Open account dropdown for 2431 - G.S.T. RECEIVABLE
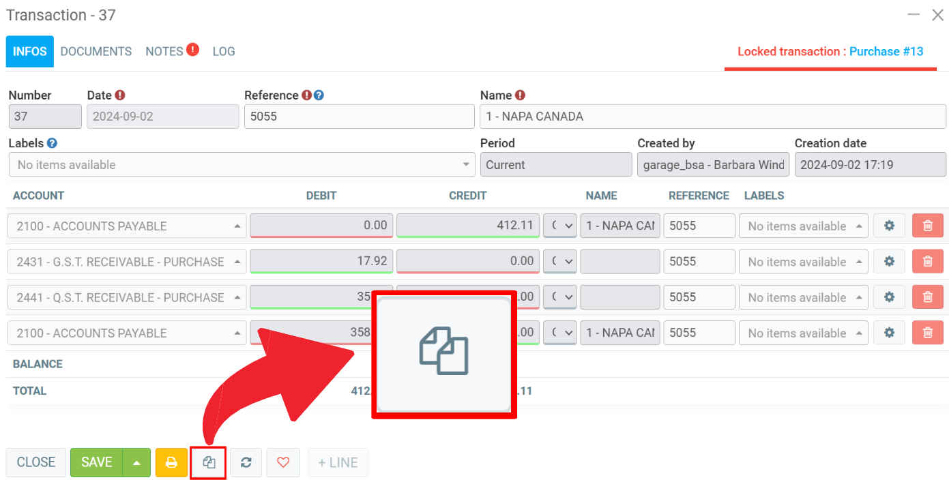The image size is (949, 482). pyautogui.click(x=127, y=262)
